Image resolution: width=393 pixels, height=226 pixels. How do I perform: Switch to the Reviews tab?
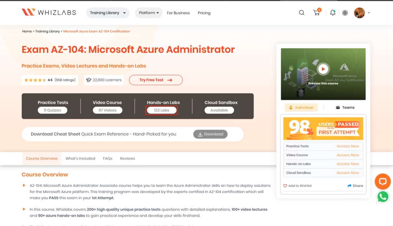127,158
